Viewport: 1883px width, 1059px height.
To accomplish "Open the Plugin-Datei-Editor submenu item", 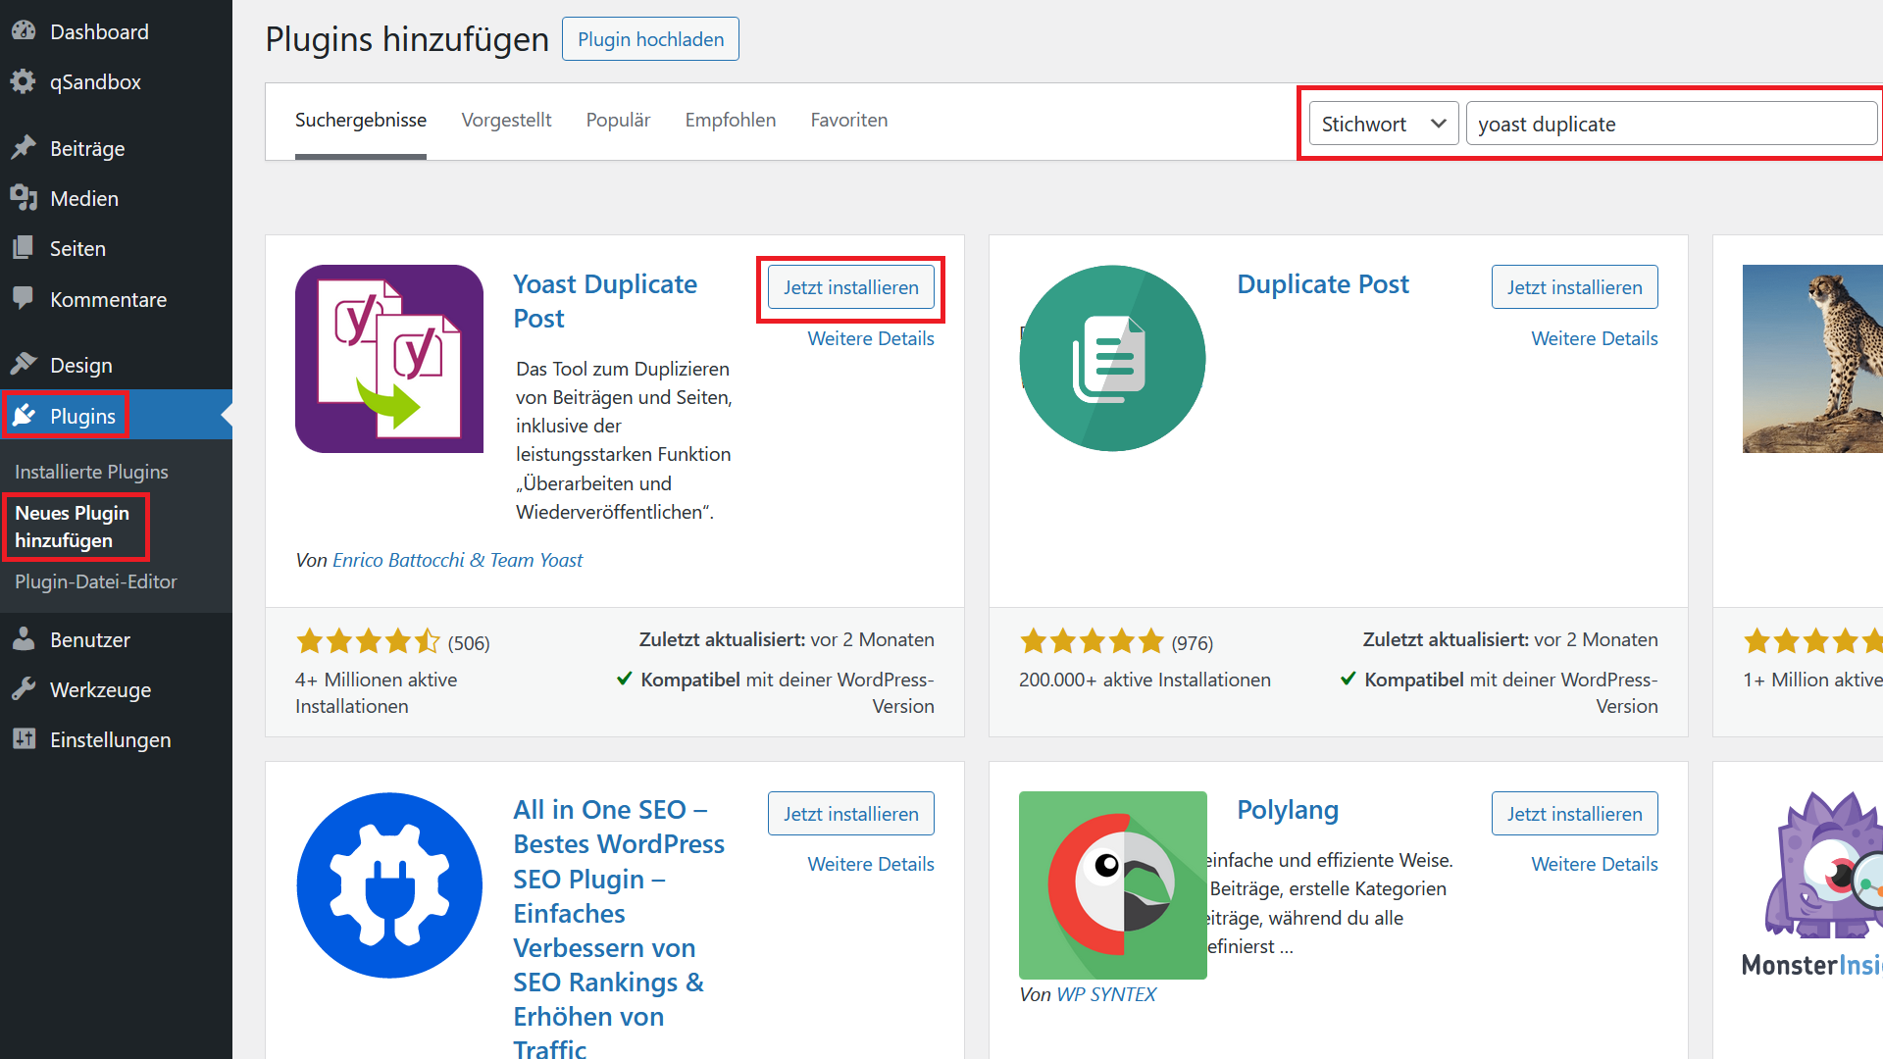I will point(95,581).
